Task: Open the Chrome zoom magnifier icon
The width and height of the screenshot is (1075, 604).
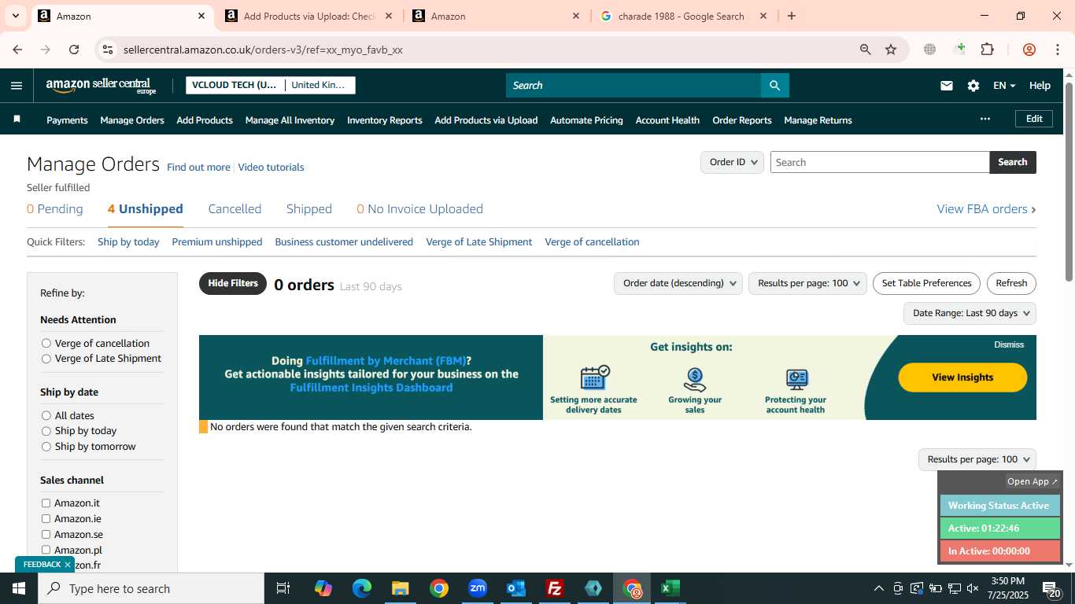Action: point(866,50)
